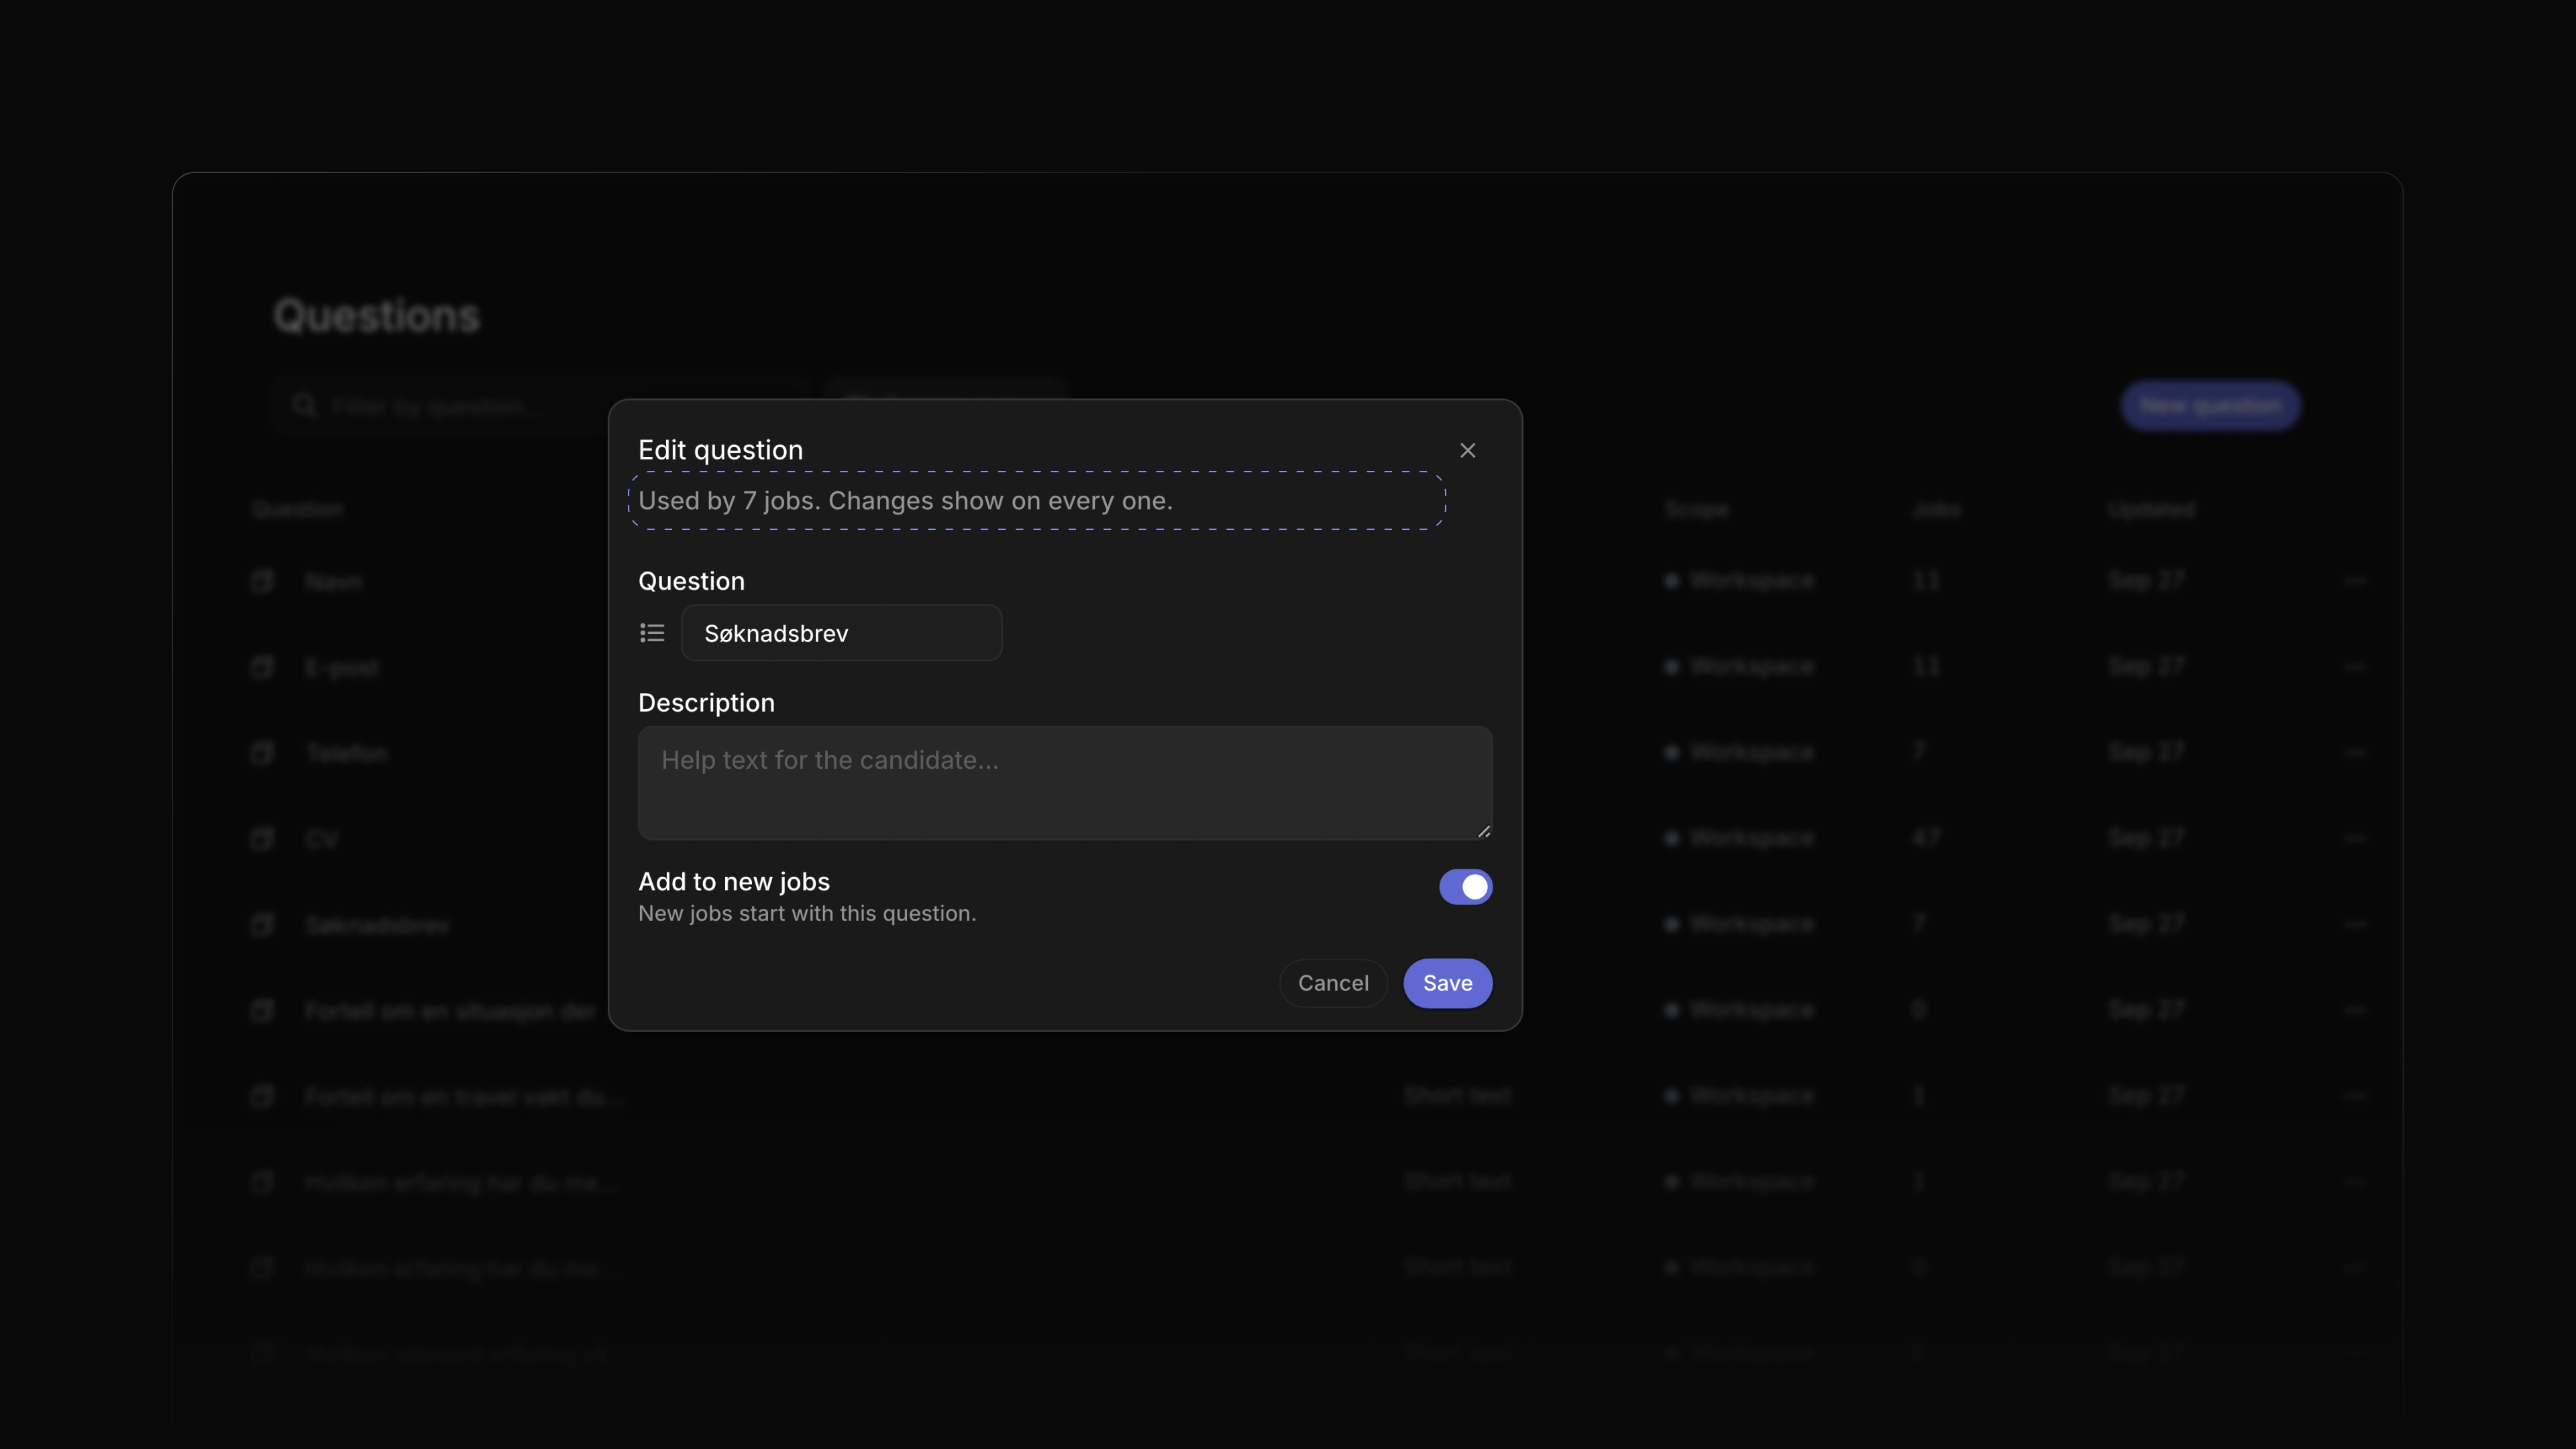Click the 'Used by 7 jobs' notice text

click(x=905, y=501)
